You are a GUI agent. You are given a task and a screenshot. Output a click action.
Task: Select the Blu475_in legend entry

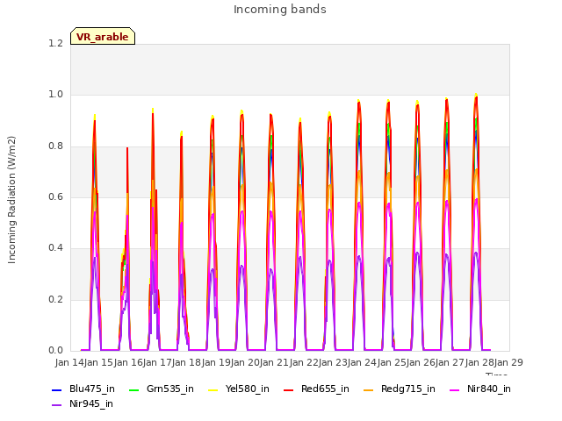coord(83,389)
